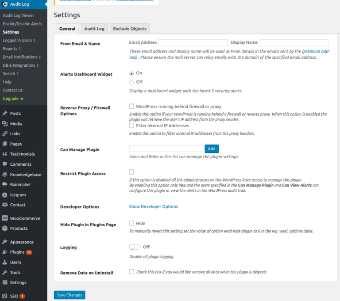Viewport: 340px width, 301px height.
Task: Click the Upgrade arrow icon
Action: tap(22, 99)
